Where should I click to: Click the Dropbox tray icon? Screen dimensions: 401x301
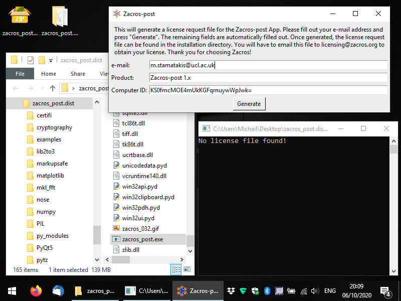click(x=231, y=291)
